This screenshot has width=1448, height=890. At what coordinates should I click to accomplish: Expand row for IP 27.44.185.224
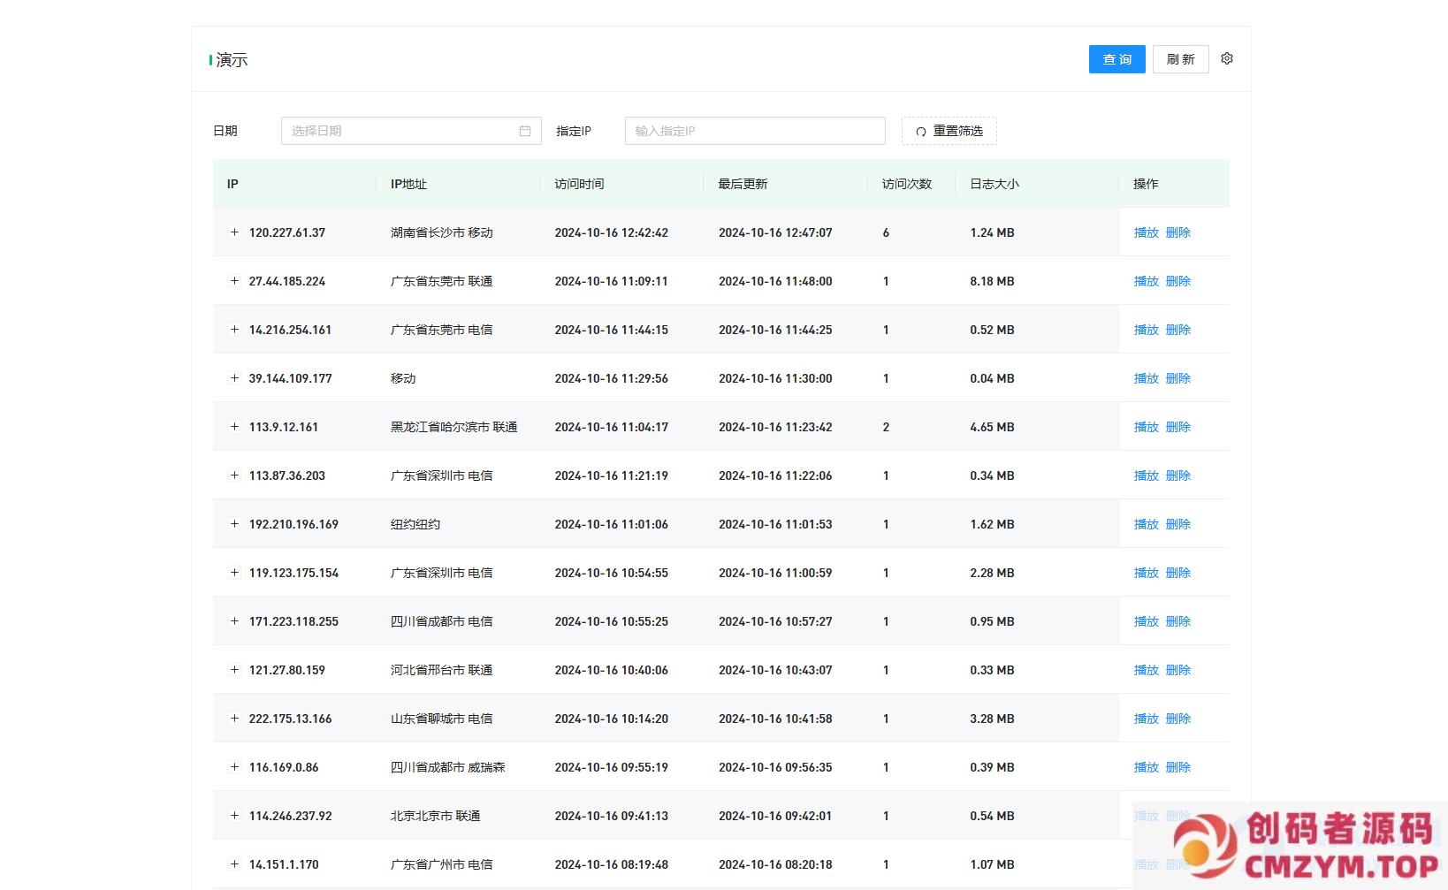pyautogui.click(x=234, y=281)
